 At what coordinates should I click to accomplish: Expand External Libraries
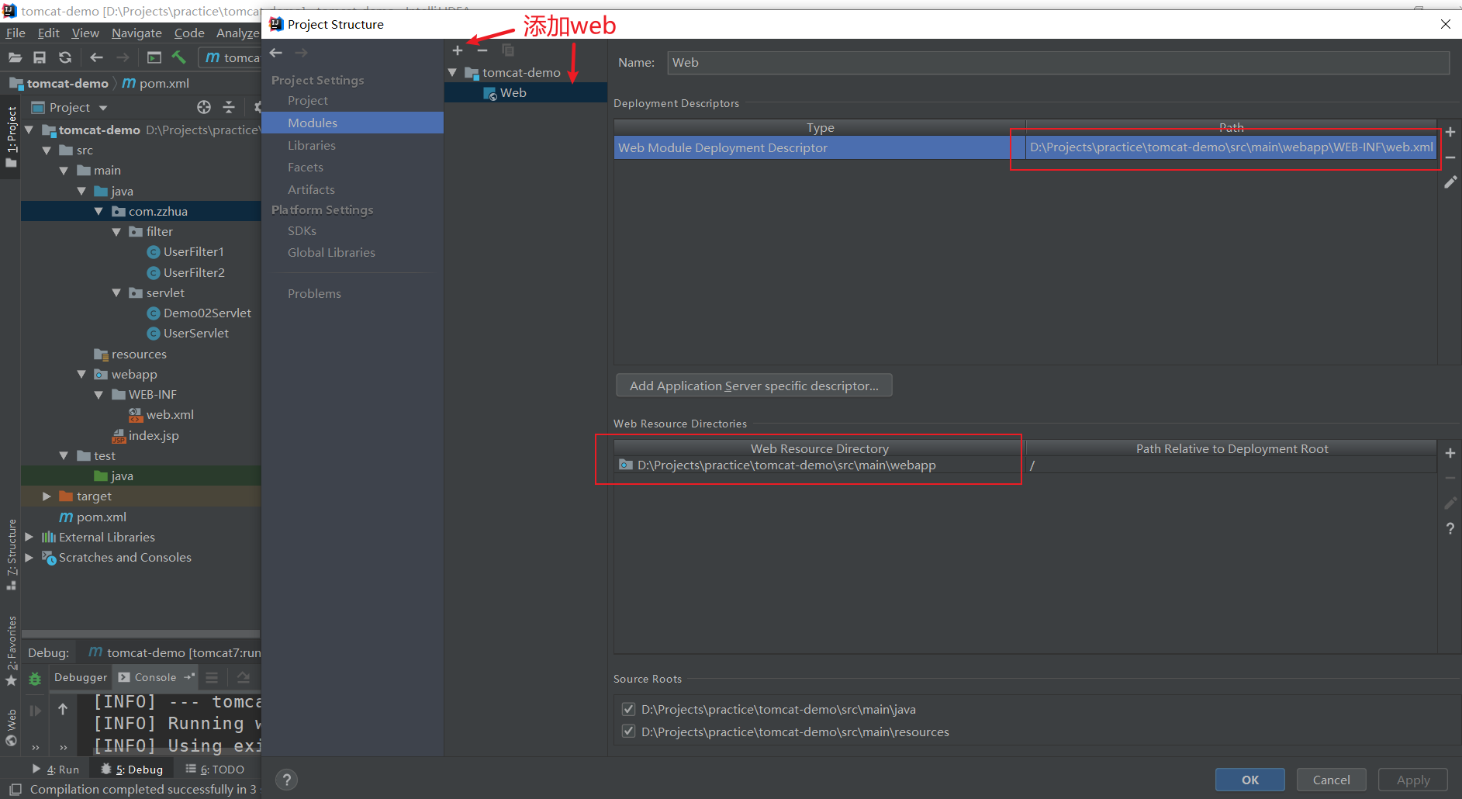point(29,537)
